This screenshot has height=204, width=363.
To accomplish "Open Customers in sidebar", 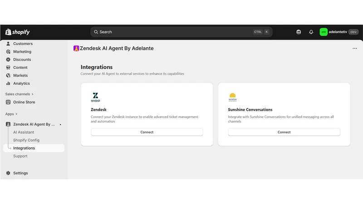I will (x=23, y=44).
